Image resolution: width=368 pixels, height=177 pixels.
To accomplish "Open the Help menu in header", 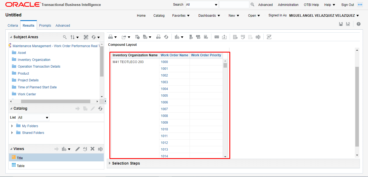I will coord(330,5).
